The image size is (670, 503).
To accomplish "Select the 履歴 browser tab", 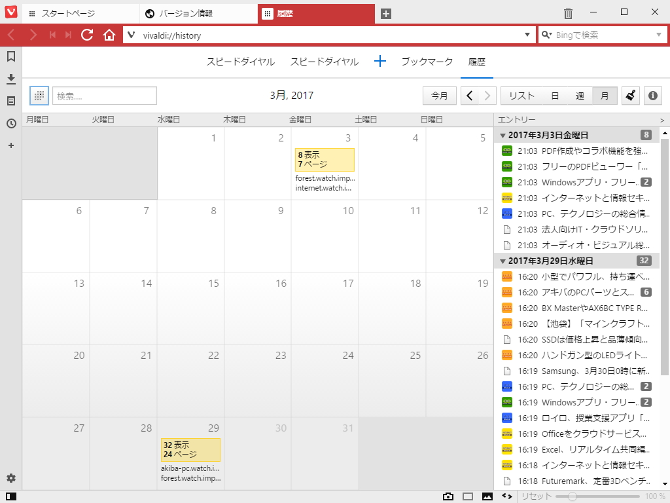I will point(316,14).
